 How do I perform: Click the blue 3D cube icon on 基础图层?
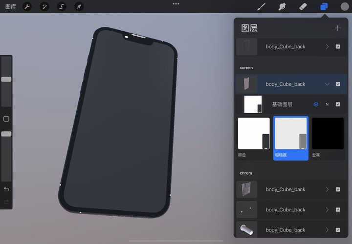coord(316,104)
